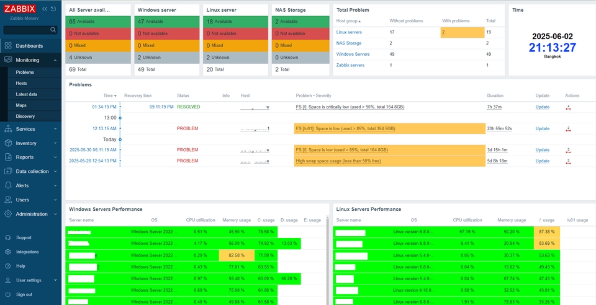The height and width of the screenshot is (305, 596).
Task: Click the 21:13:27 clock display
Action: [553, 48]
